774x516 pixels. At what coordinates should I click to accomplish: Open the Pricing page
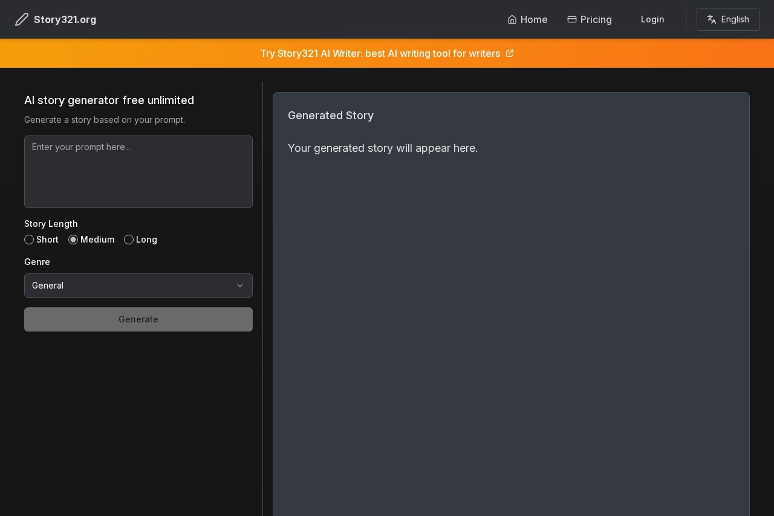coord(596,19)
